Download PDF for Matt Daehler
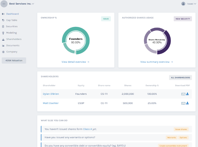The image size is (198, 147). coord(188,103)
